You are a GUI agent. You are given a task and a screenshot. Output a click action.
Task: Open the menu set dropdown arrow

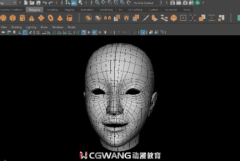pyautogui.click(x=15, y=2)
